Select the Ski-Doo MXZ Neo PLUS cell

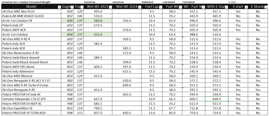[32, 12]
